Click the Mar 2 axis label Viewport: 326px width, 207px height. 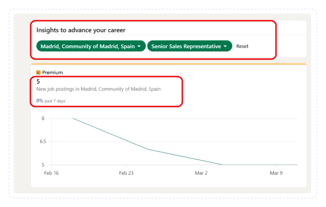click(201, 173)
